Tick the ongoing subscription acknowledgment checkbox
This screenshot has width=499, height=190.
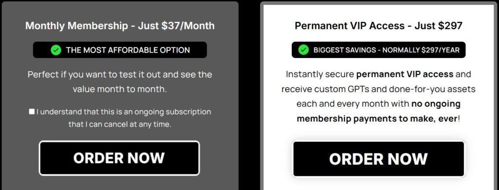point(32,112)
